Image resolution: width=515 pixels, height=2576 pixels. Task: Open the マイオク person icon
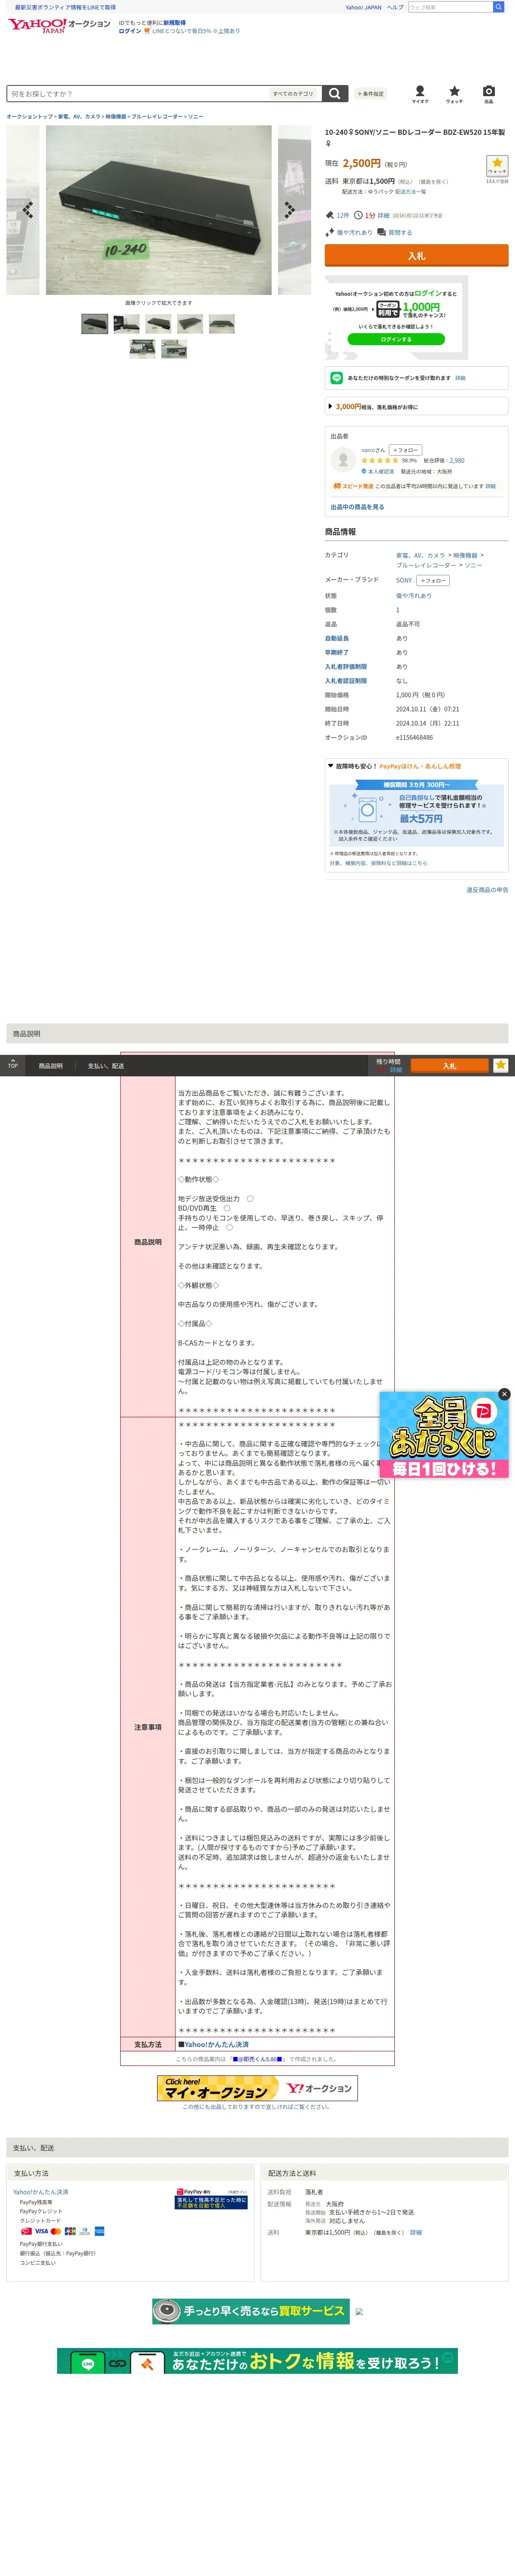tap(420, 93)
